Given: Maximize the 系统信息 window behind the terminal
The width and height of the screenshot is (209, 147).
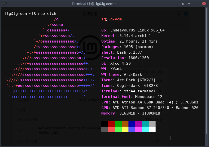Looking at the screenshot, I should [x=179, y=14].
